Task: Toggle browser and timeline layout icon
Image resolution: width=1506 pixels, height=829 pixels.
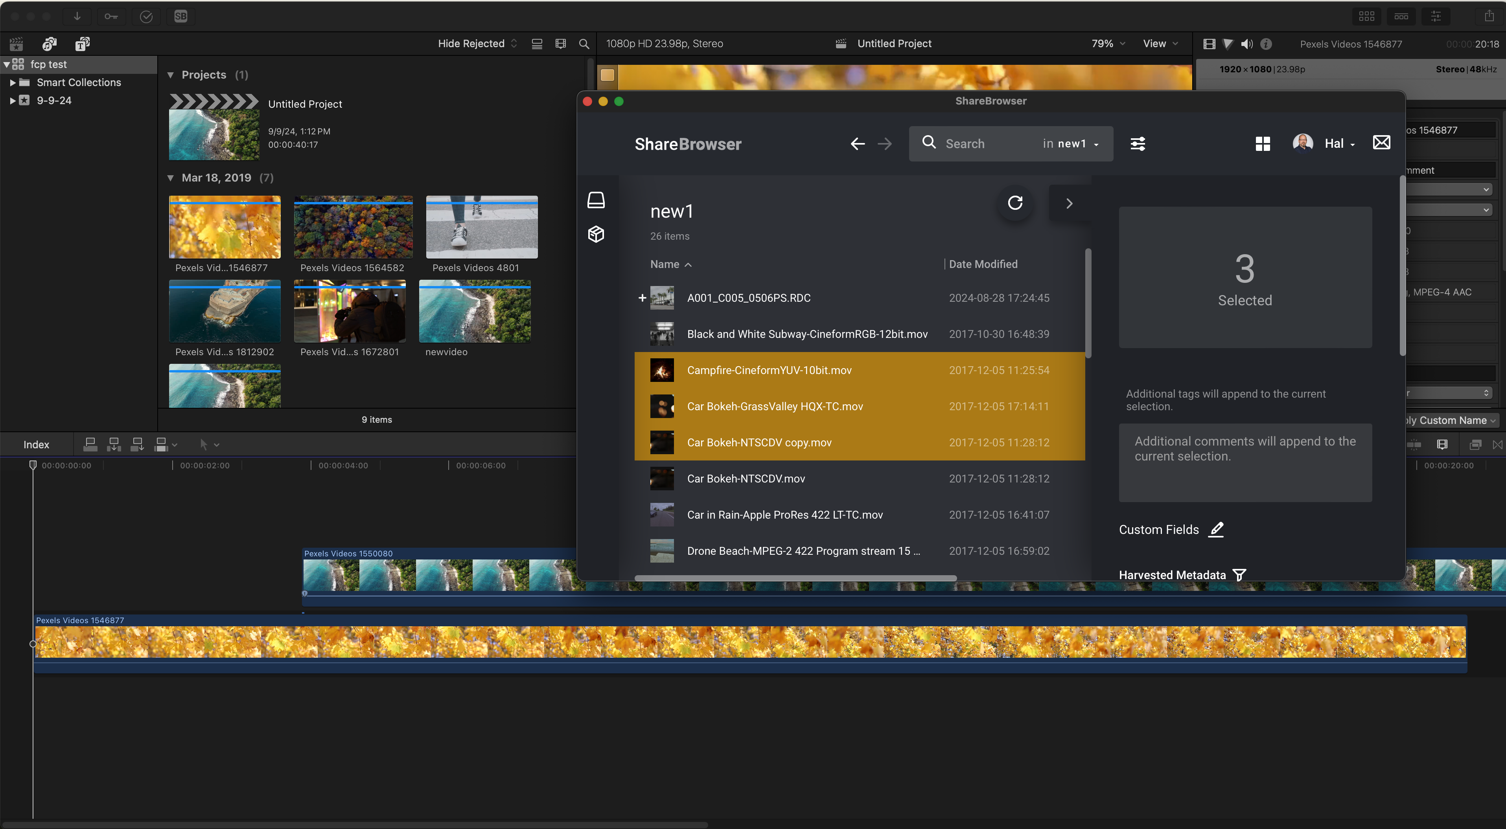Action: click(x=1366, y=17)
